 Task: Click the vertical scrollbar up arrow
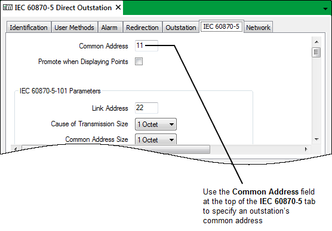[316, 42]
